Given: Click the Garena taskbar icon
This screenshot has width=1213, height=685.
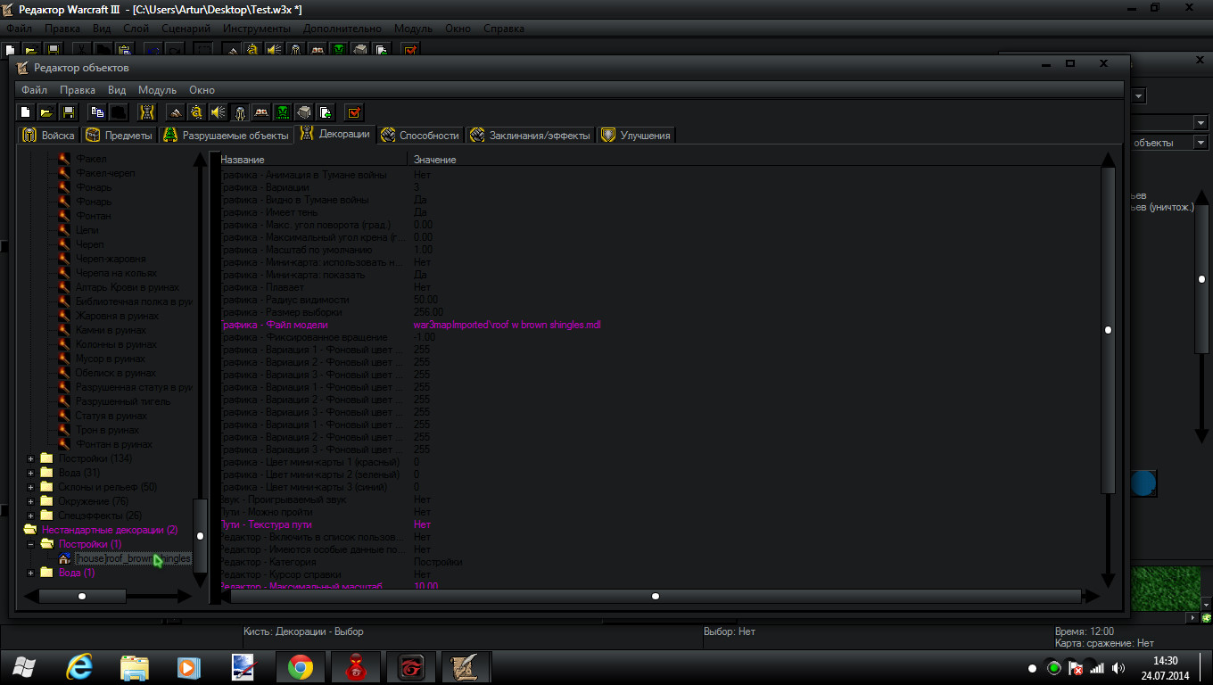Looking at the screenshot, I should (x=411, y=667).
